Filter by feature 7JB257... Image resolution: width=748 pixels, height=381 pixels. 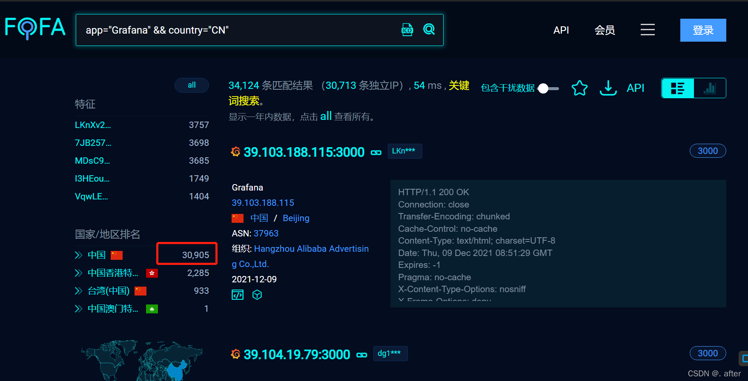click(x=93, y=143)
